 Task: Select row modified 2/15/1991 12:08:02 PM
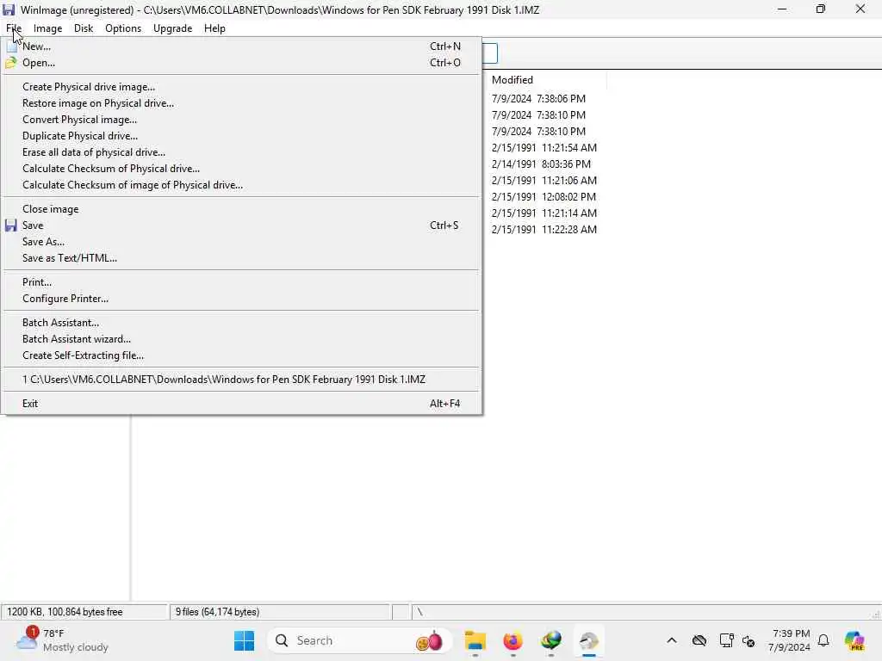(543, 197)
